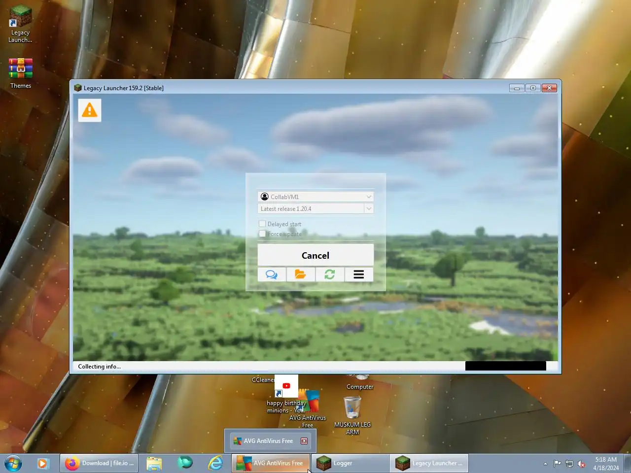
Task: Click the muted volume speaker icon
Action: pyautogui.click(x=582, y=464)
